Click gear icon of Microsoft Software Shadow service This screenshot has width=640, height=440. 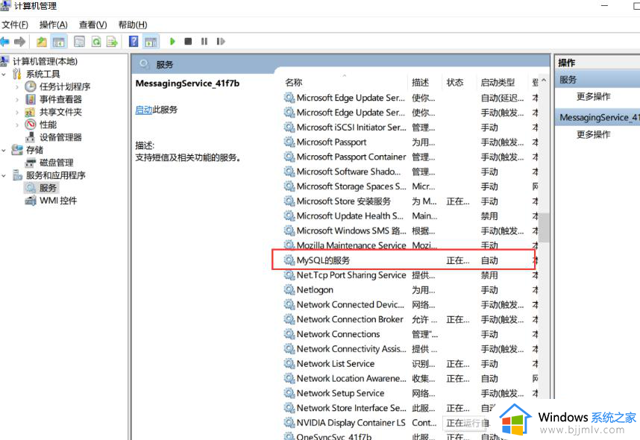(289, 172)
